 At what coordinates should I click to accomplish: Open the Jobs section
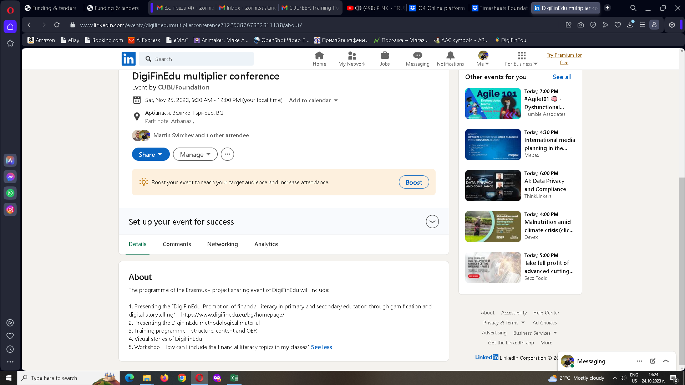[385, 59]
